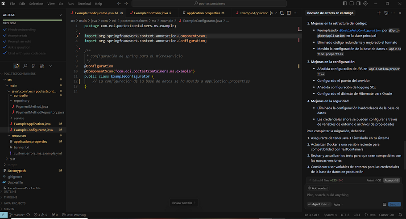Click the 100% done progress bar
The width and height of the screenshot is (406, 219).
(x=33, y=20)
